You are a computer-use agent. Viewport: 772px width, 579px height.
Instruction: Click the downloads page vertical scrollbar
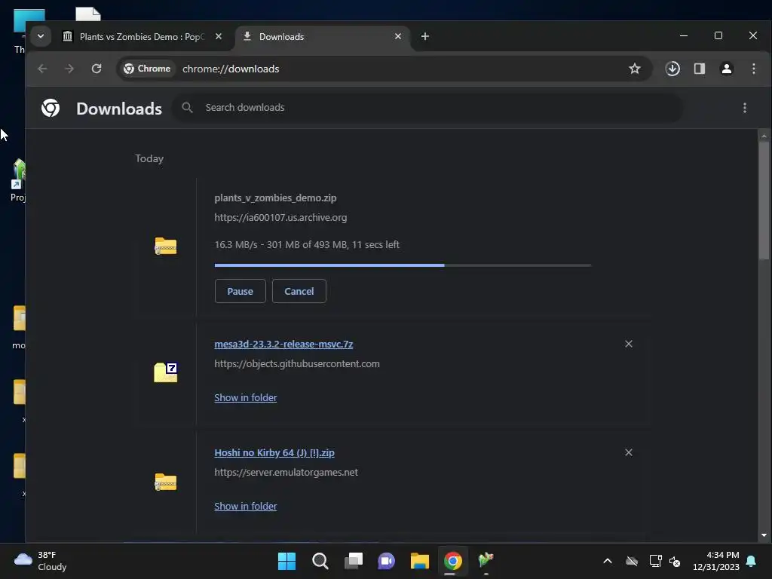pyautogui.click(x=764, y=201)
